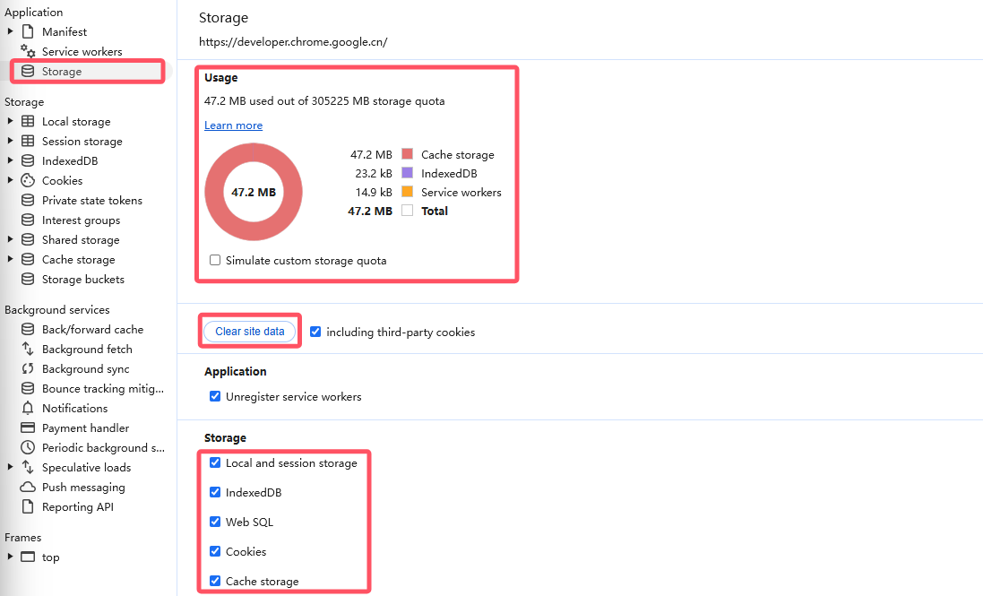This screenshot has height=596, width=983.
Task: Uncheck including third-party cookies
Action: pos(315,332)
